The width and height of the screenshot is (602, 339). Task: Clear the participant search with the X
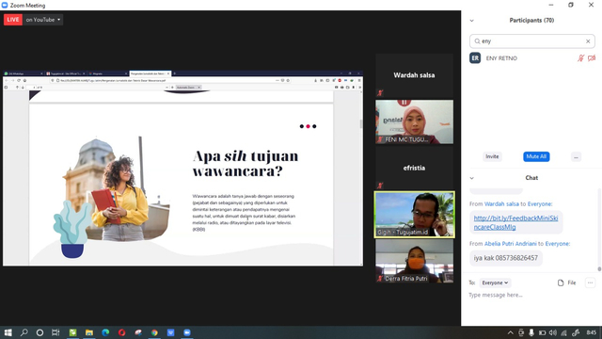pyautogui.click(x=588, y=41)
